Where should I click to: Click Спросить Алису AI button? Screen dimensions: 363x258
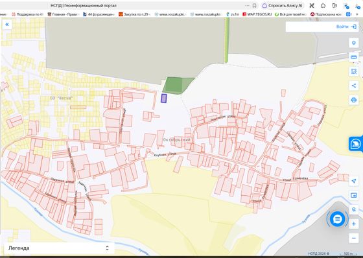[282, 6]
